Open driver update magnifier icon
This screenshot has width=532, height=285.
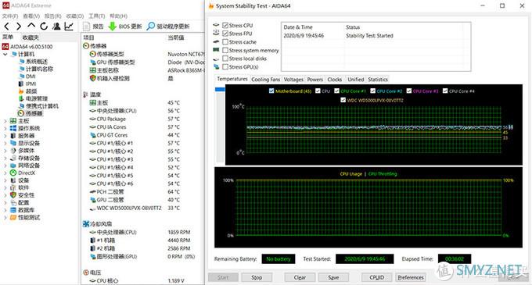[x=151, y=27]
